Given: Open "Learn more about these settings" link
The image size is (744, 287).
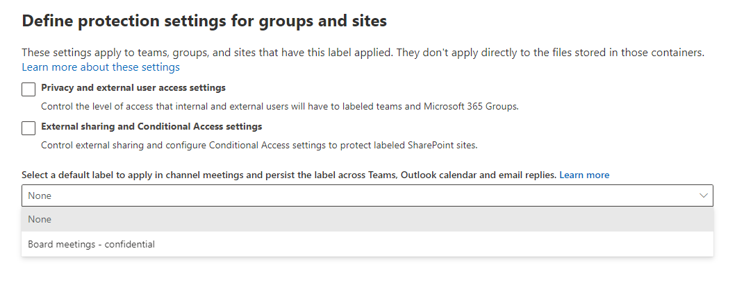Looking at the screenshot, I should click(x=101, y=67).
